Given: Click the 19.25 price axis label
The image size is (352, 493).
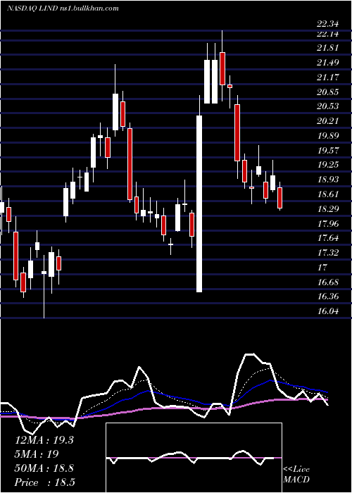Looking at the screenshot, I should click(x=327, y=165).
